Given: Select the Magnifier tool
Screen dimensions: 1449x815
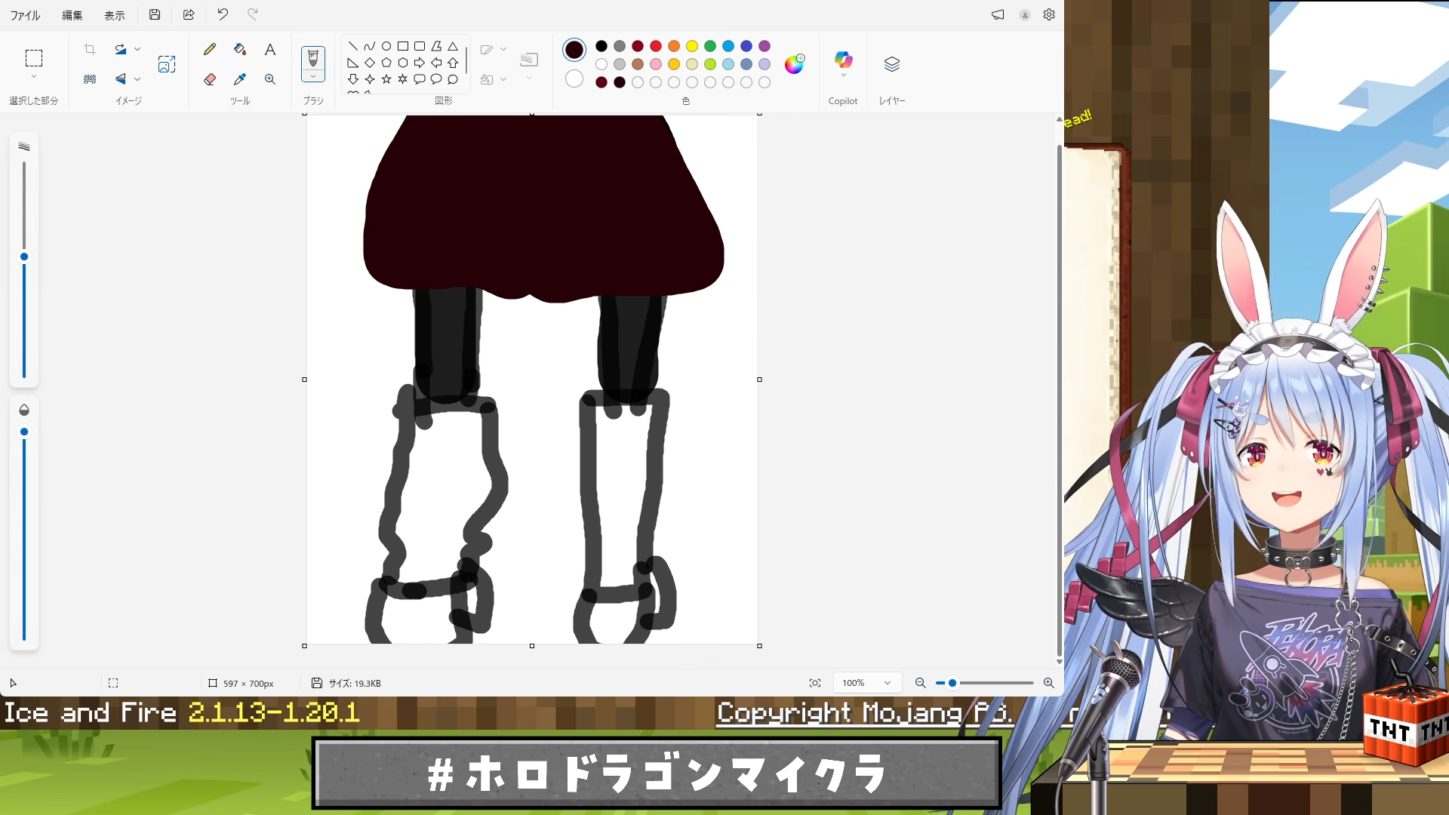Looking at the screenshot, I should point(269,79).
